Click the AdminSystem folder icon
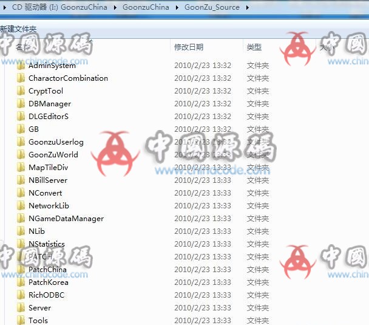This screenshot has height=325, width=369. 21,66
